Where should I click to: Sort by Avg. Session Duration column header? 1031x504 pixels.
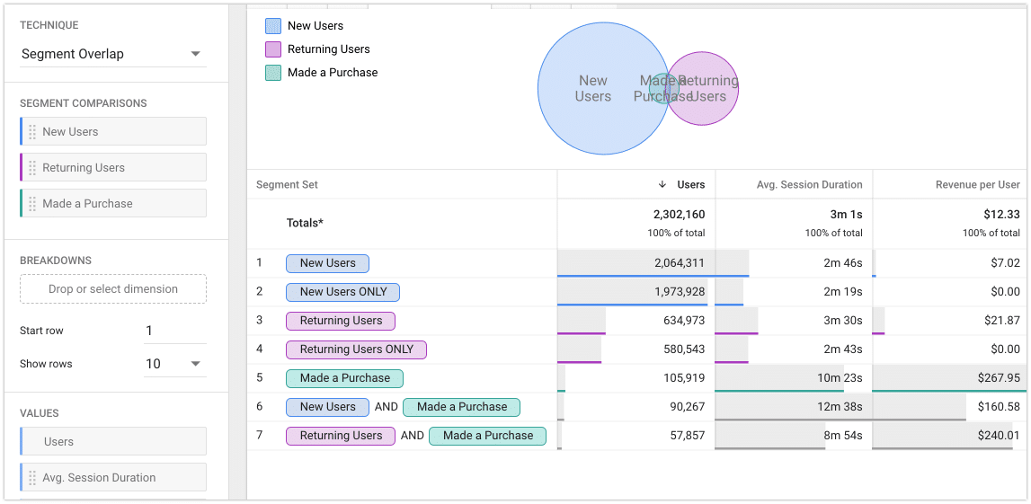[x=809, y=184]
